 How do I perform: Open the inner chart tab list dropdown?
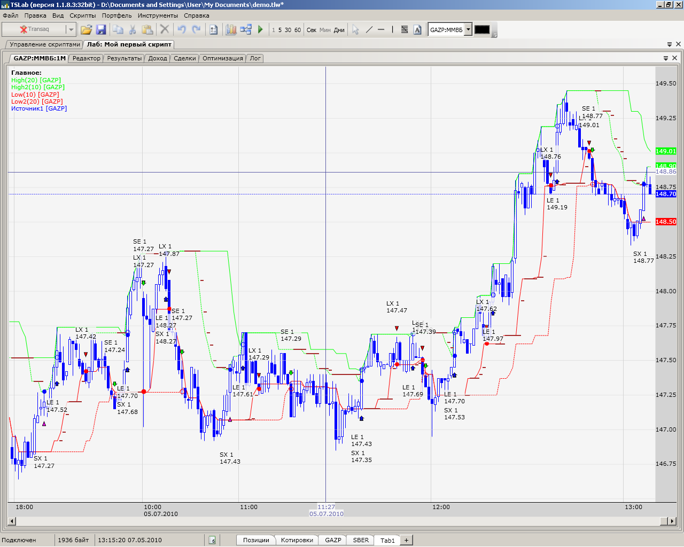click(x=666, y=58)
